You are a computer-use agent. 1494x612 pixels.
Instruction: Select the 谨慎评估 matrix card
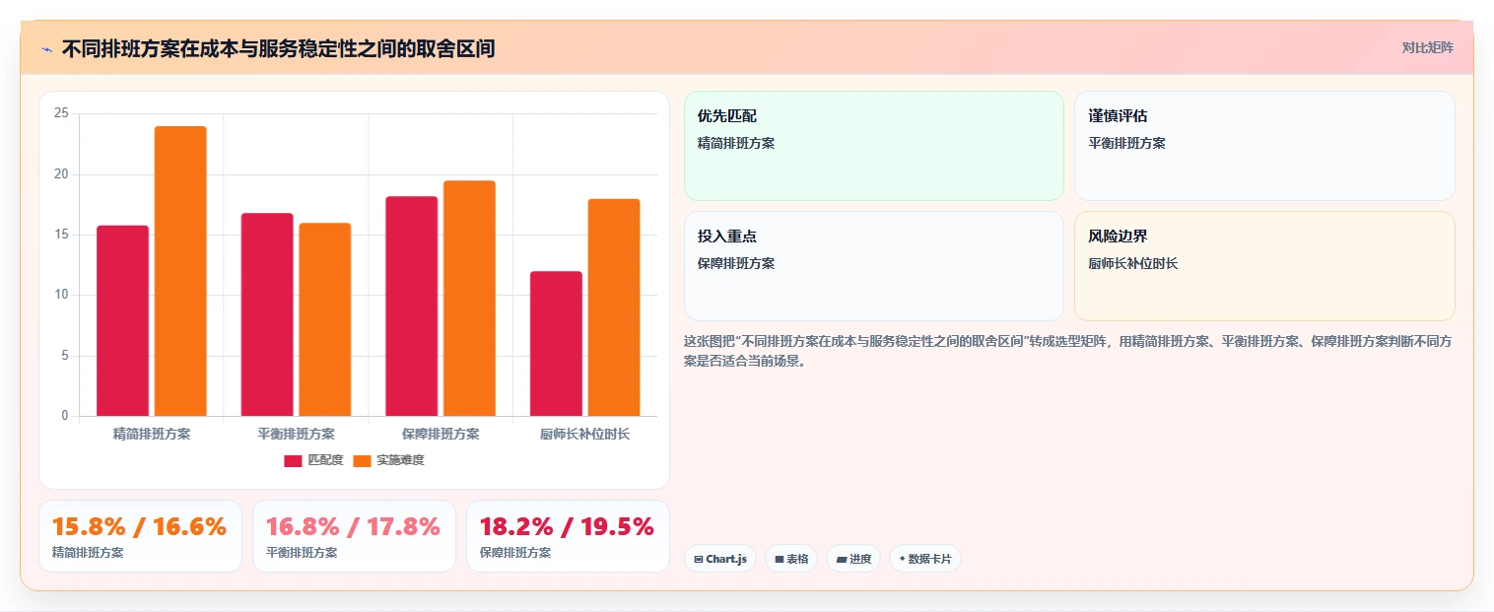[1264, 146]
